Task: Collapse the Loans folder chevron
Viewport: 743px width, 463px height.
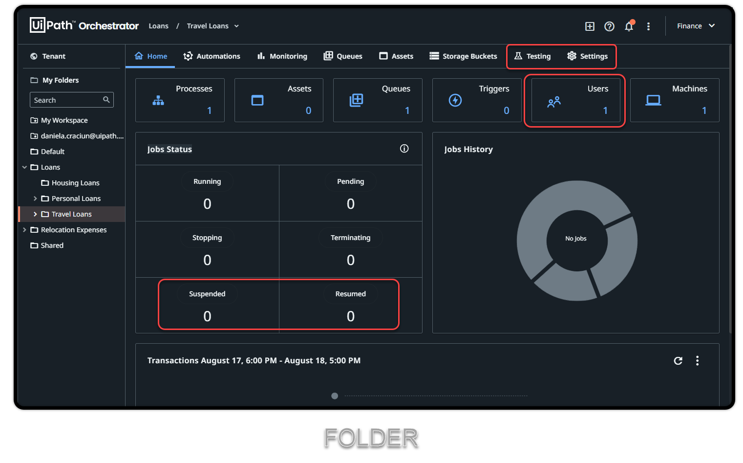Action: [x=24, y=167]
